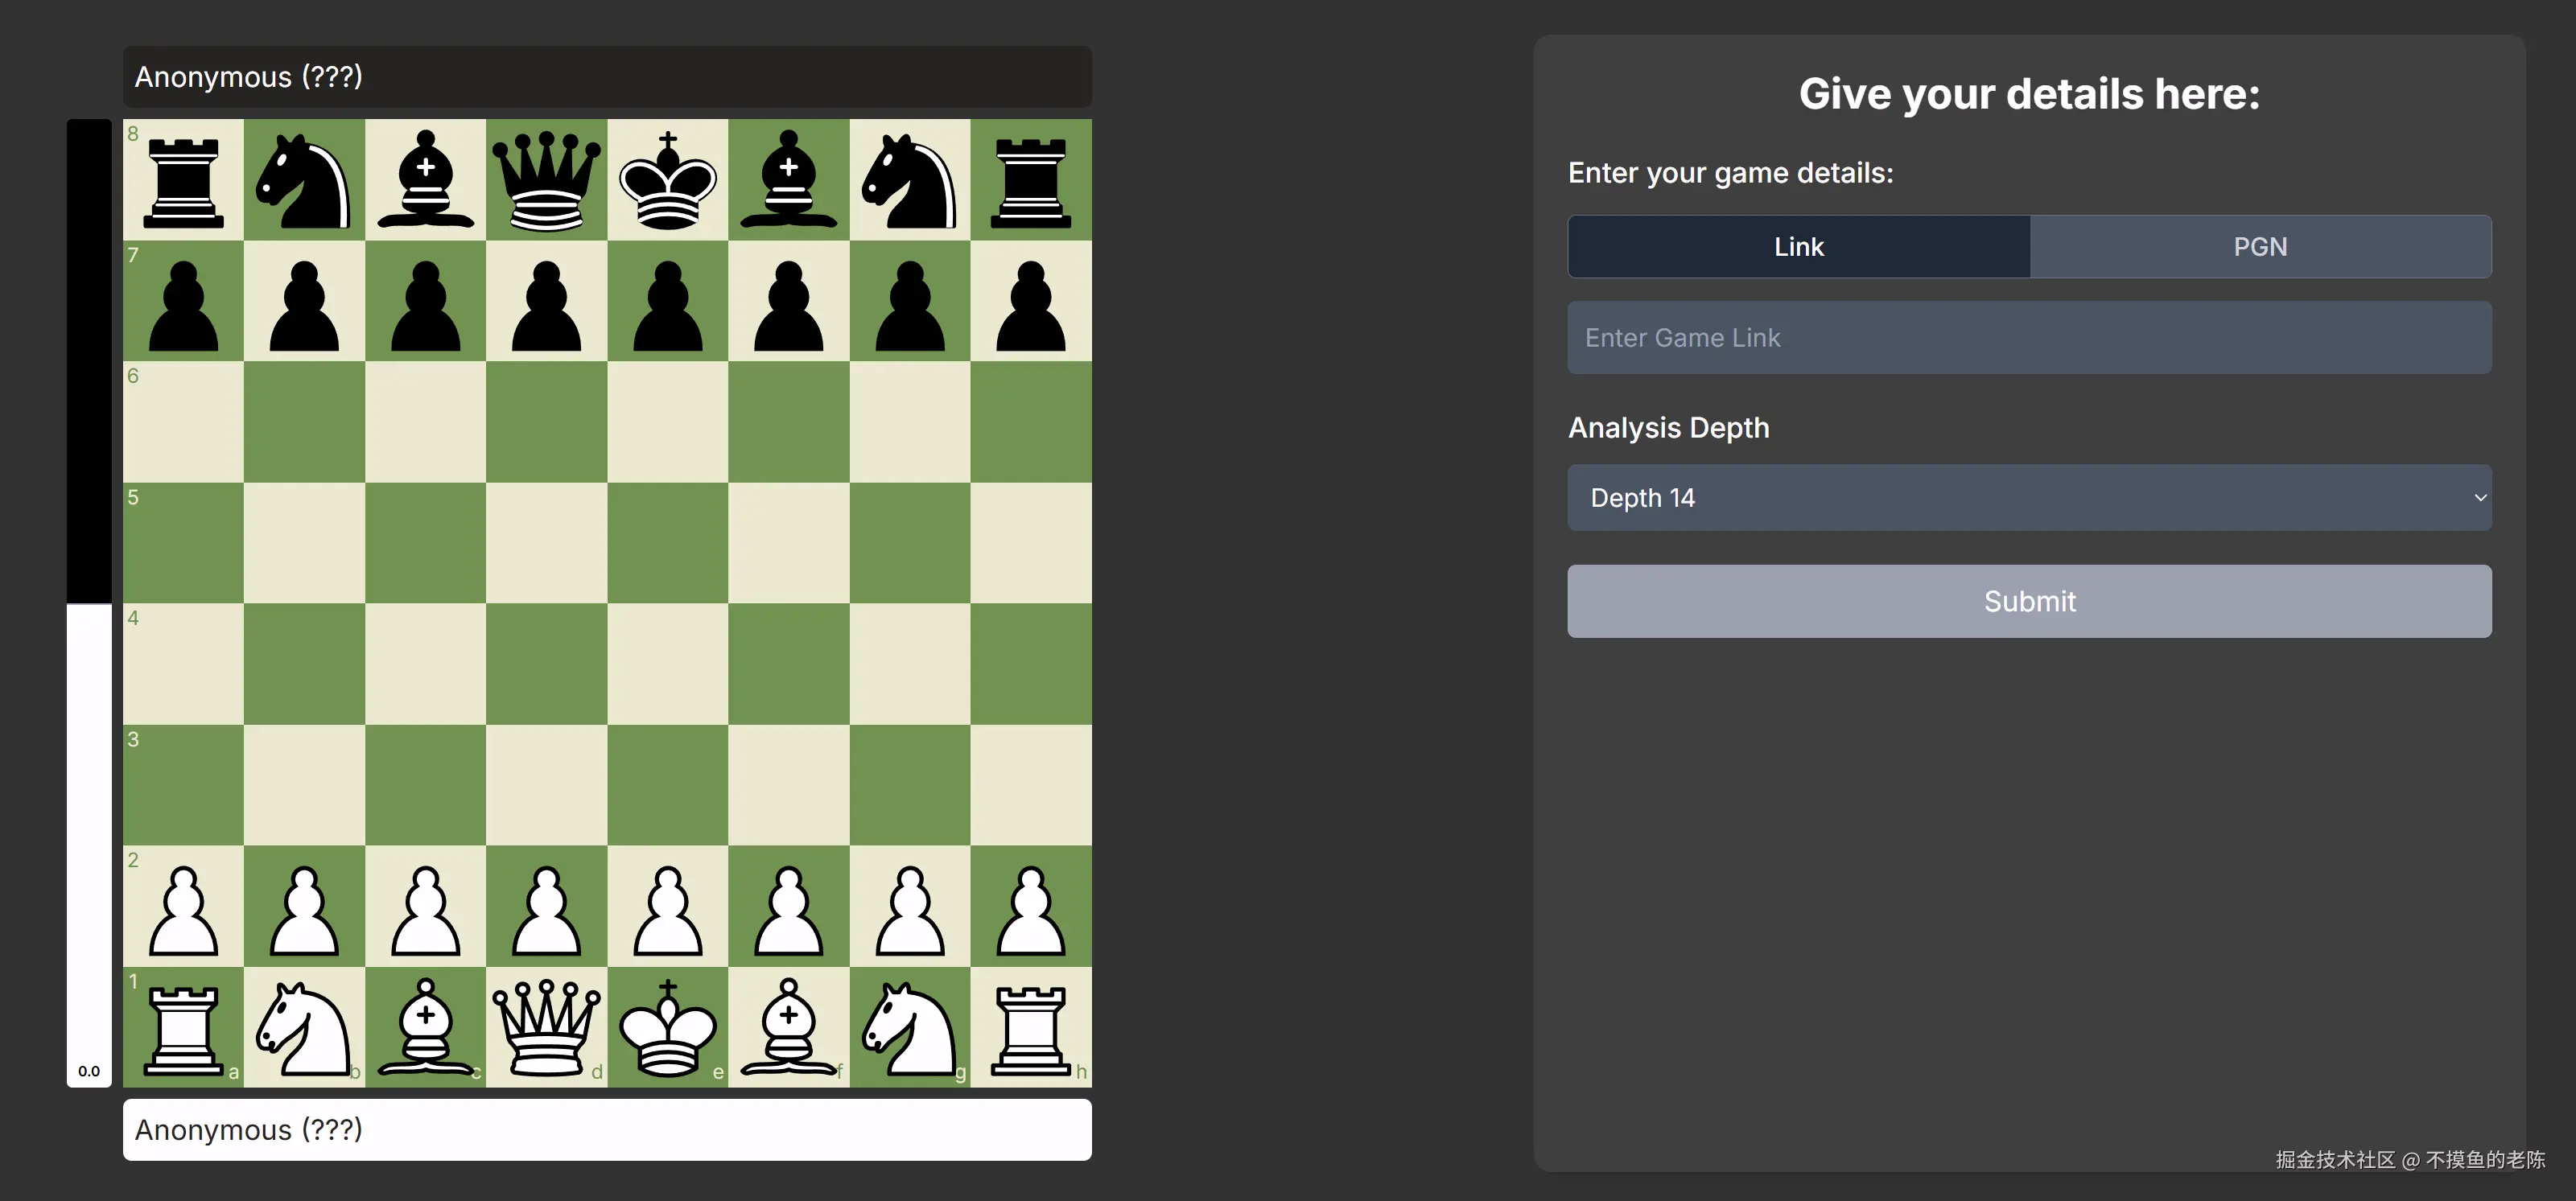
Task: Select the white knight on g1
Action: (x=910, y=1027)
